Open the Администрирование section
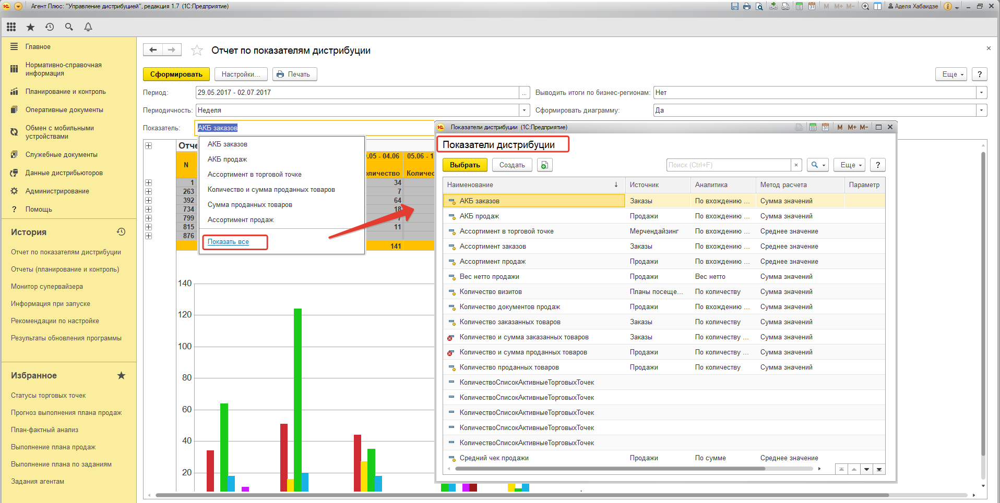Screen dimensions: 1000x503 click(57, 191)
